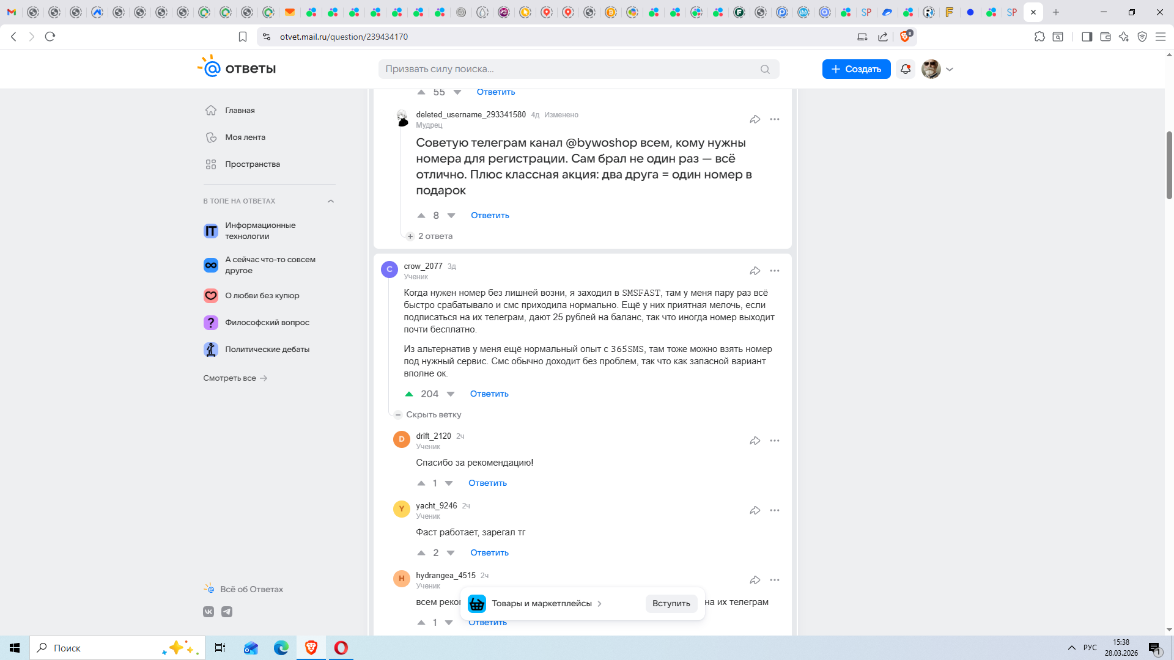Upvote the deleted_username answer with 8 votes
Screen dimensions: 1174x660
point(421,216)
